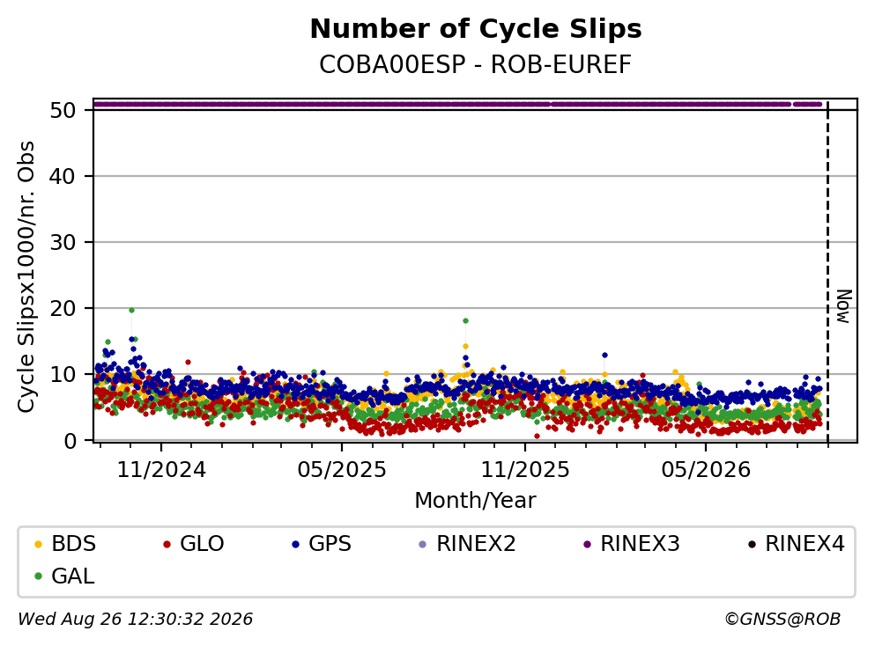Select the RINEX3 legend label
Viewport: 875px width, 646px height.
[640, 544]
